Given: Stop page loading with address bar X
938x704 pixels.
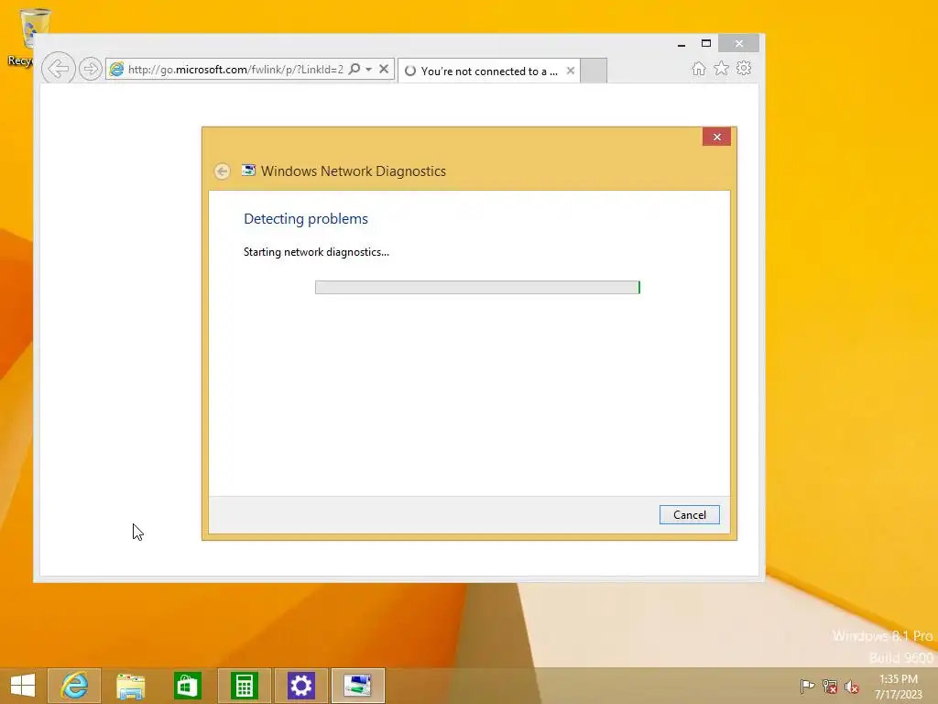Looking at the screenshot, I should click(384, 69).
